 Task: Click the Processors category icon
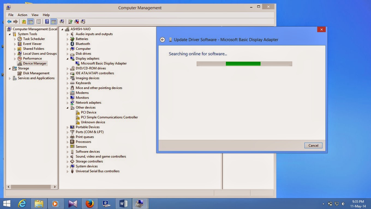[72, 142]
